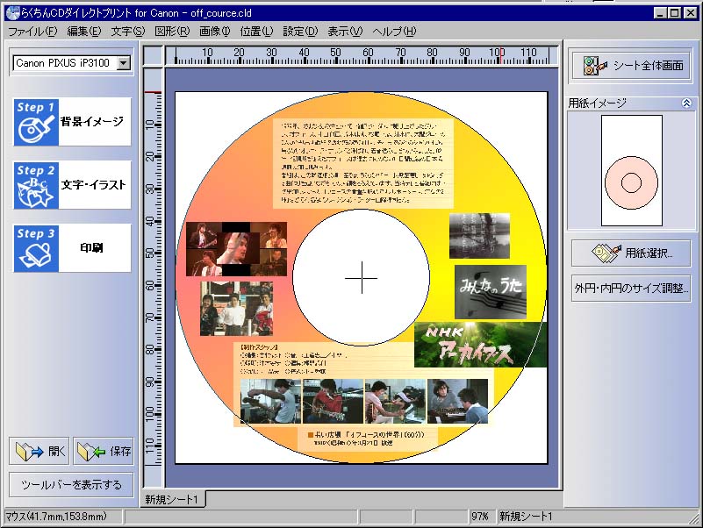Select the four-photo strip on disc

coord(364,401)
